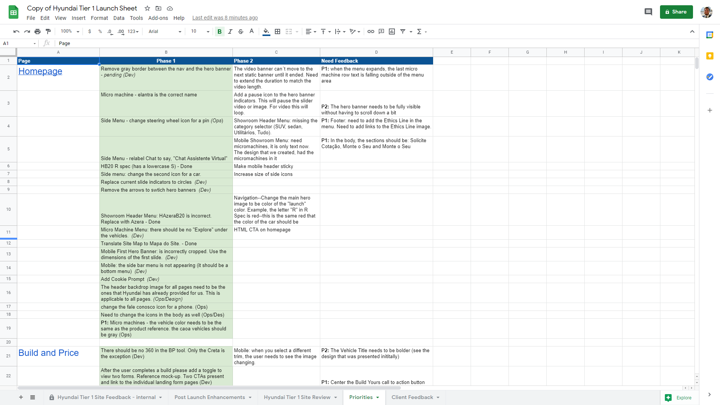Open the horizontal align dropdown

(x=311, y=31)
